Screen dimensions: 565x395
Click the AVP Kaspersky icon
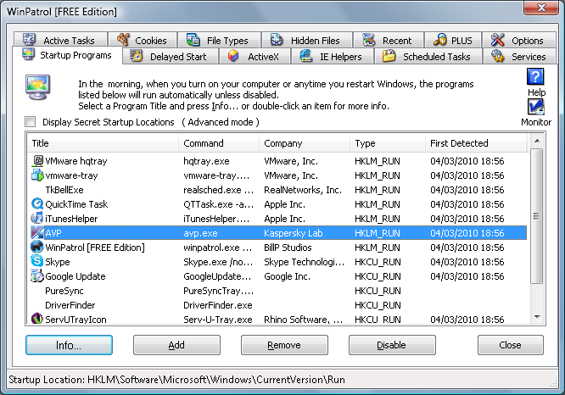[37, 232]
